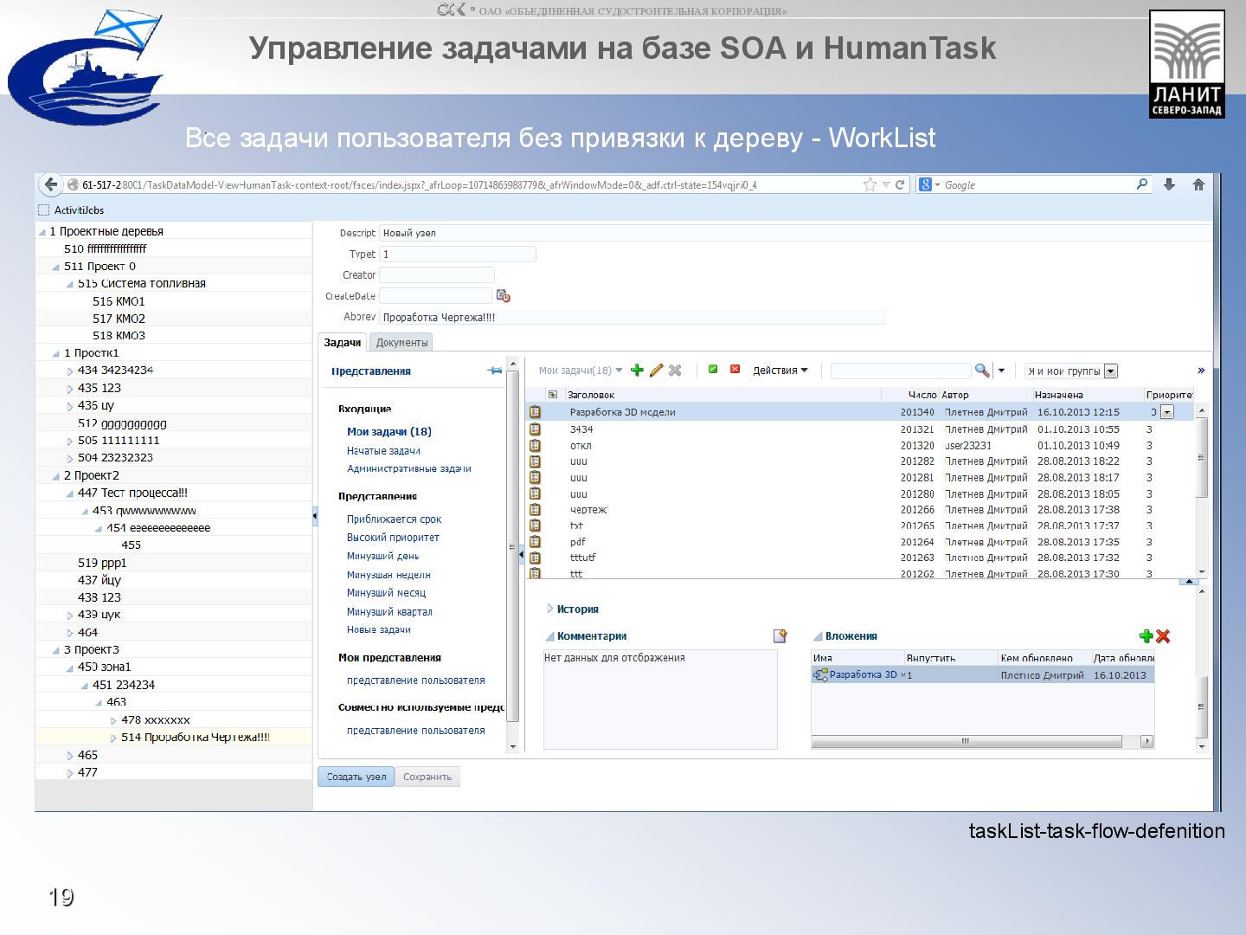Reject task via the red X icon
1246x935 pixels.
tap(735, 370)
